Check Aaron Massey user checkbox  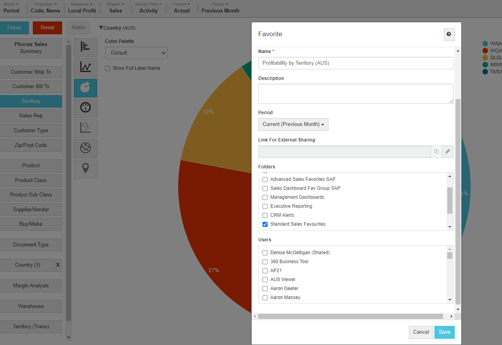click(x=265, y=297)
